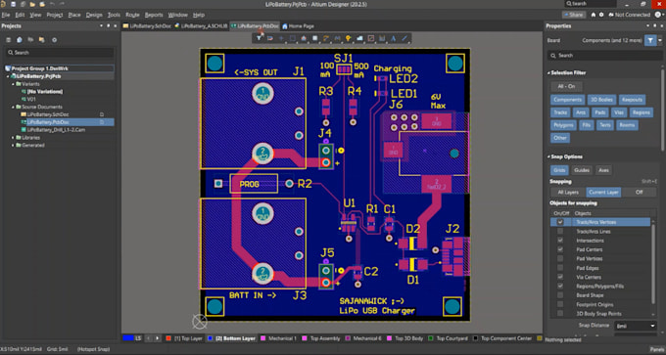Click the Save icon in title bar
Viewport: 666px width, 355px height.
click(13, 4)
